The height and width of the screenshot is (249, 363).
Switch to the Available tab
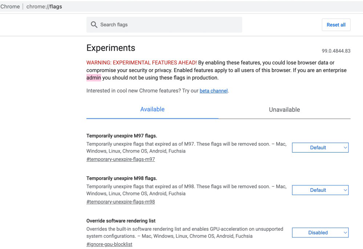click(x=152, y=109)
